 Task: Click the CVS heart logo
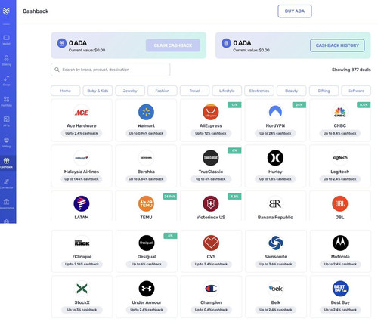[x=211, y=243]
